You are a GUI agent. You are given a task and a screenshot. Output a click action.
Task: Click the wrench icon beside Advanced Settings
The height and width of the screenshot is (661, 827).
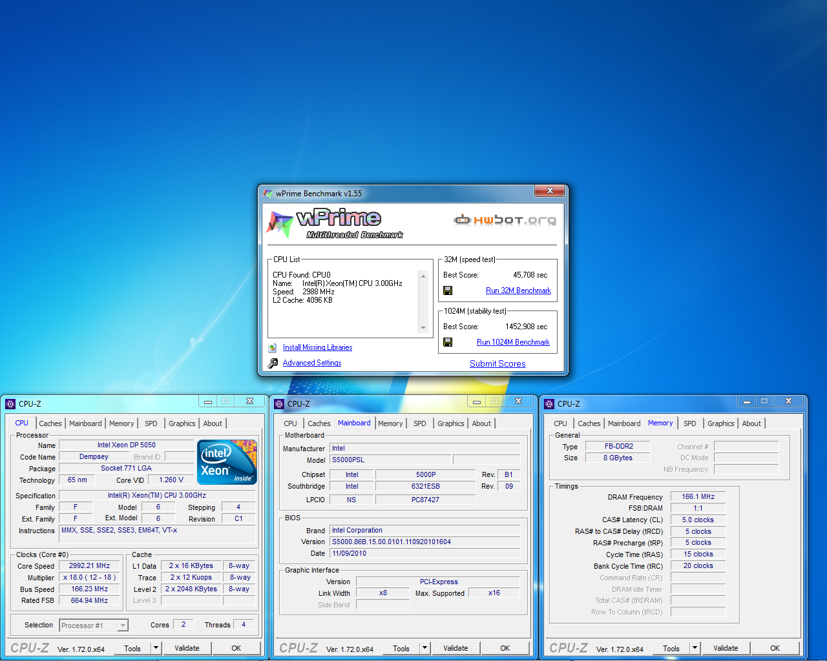(x=273, y=363)
